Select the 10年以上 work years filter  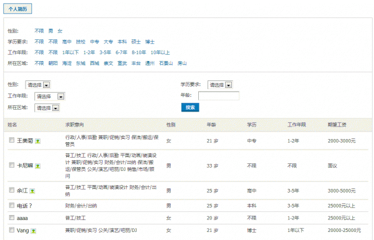(160, 52)
